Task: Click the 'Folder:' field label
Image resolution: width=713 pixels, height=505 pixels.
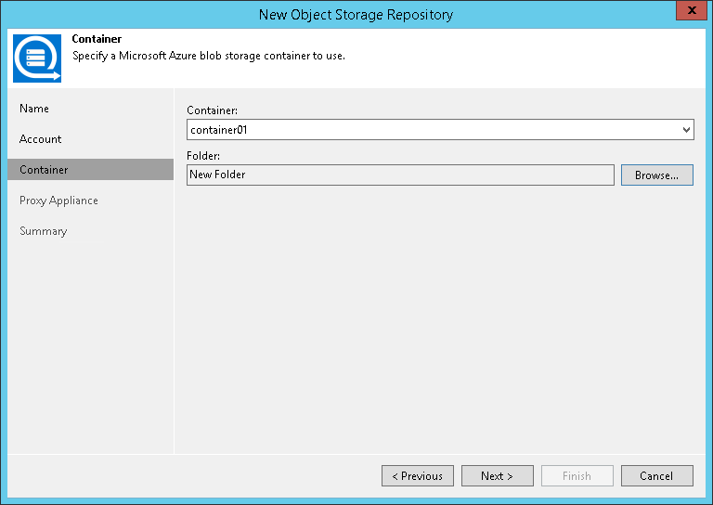Action: 203,156
